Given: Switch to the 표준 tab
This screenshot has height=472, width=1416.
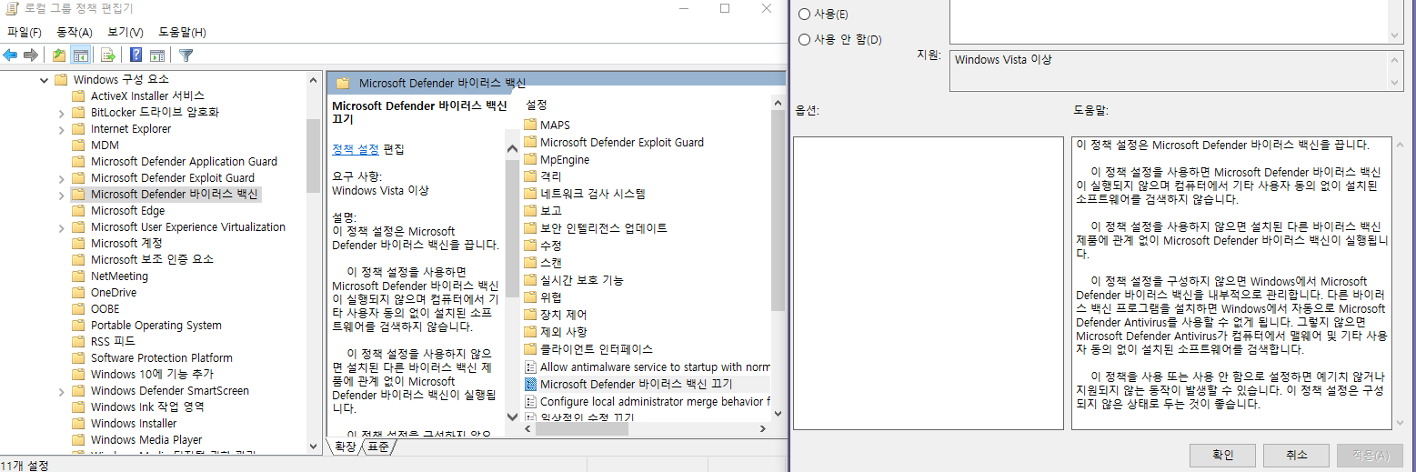Looking at the screenshot, I should click(x=378, y=447).
